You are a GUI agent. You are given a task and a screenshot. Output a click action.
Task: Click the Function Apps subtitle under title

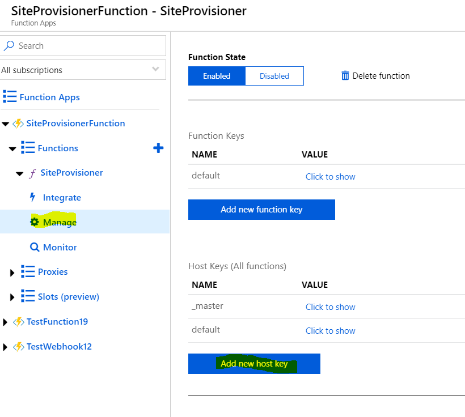click(x=33, y=23)
